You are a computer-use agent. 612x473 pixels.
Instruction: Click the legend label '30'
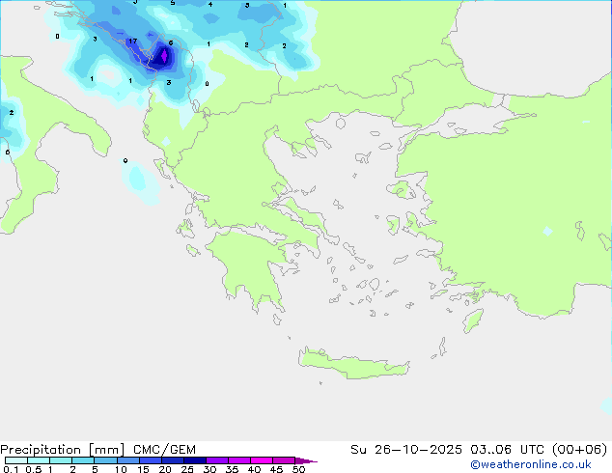coord(209,469)
